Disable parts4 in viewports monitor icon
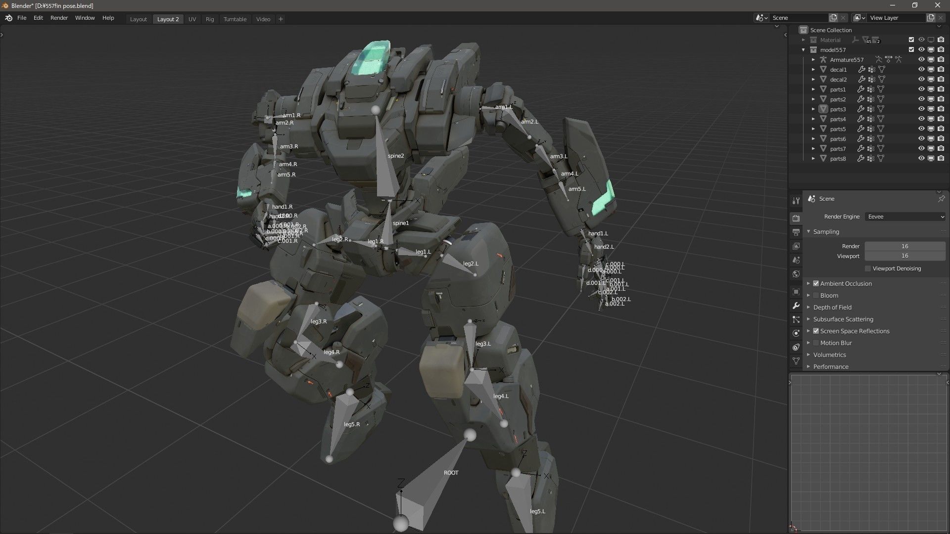Viewport: 950px width, 534px height. 931,119
